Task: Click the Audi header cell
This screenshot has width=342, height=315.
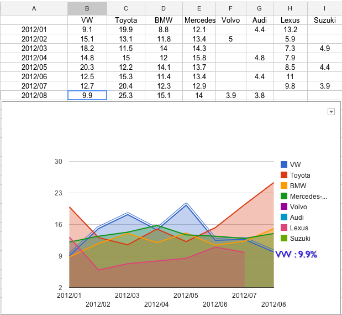Action: pos(260,20)
